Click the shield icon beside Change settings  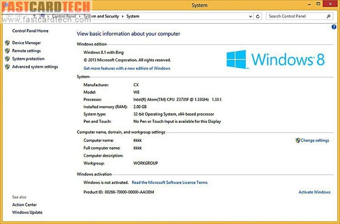[x=298, y=140]
